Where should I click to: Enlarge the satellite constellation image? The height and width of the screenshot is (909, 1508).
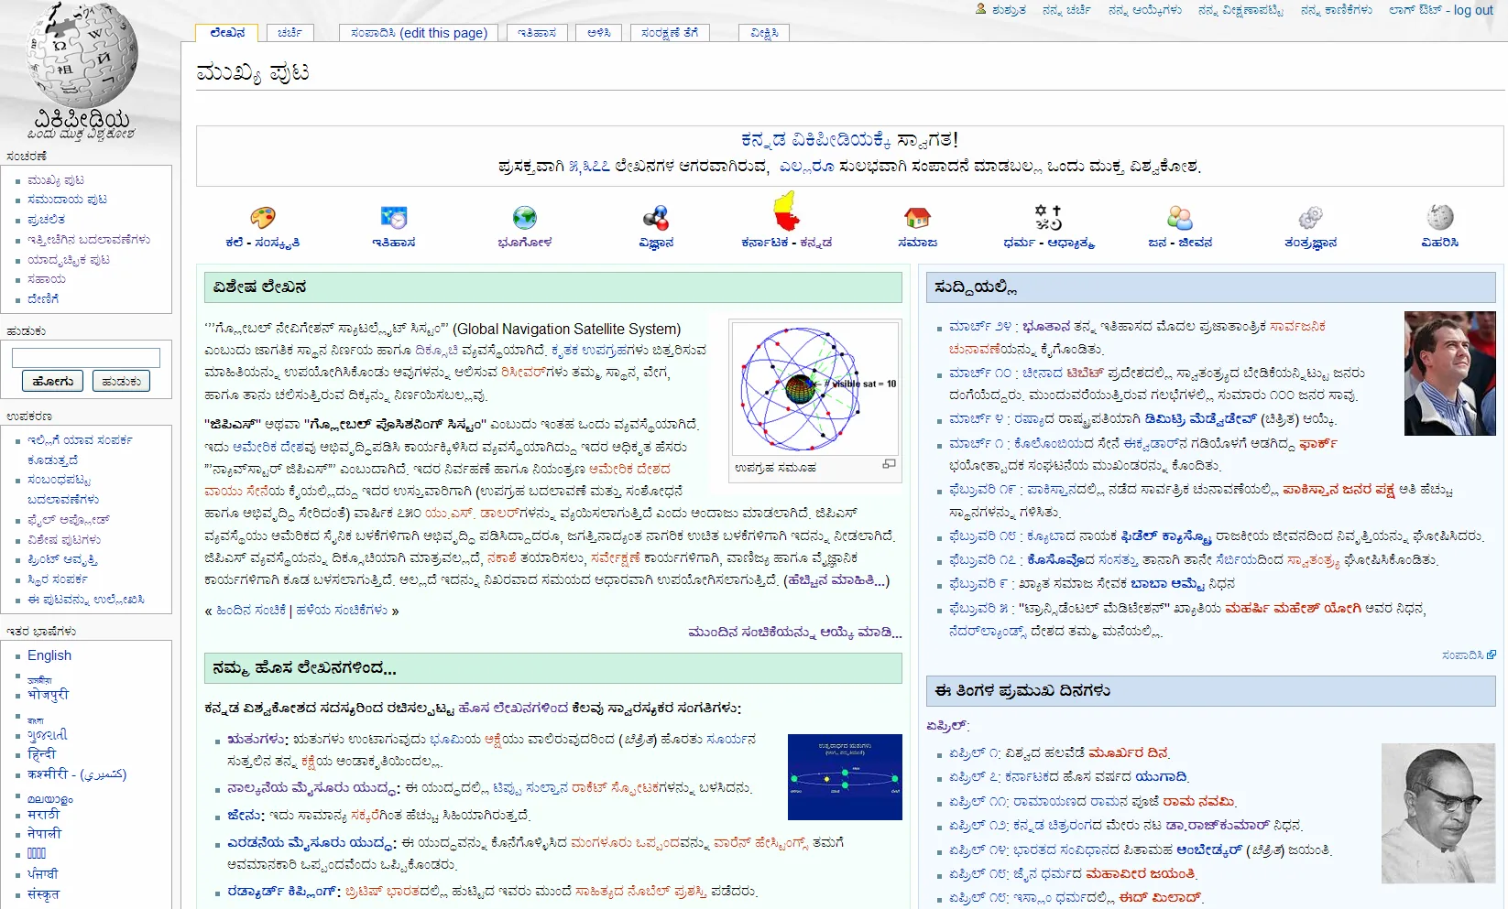pyautogui.click(x=889, y=464)
